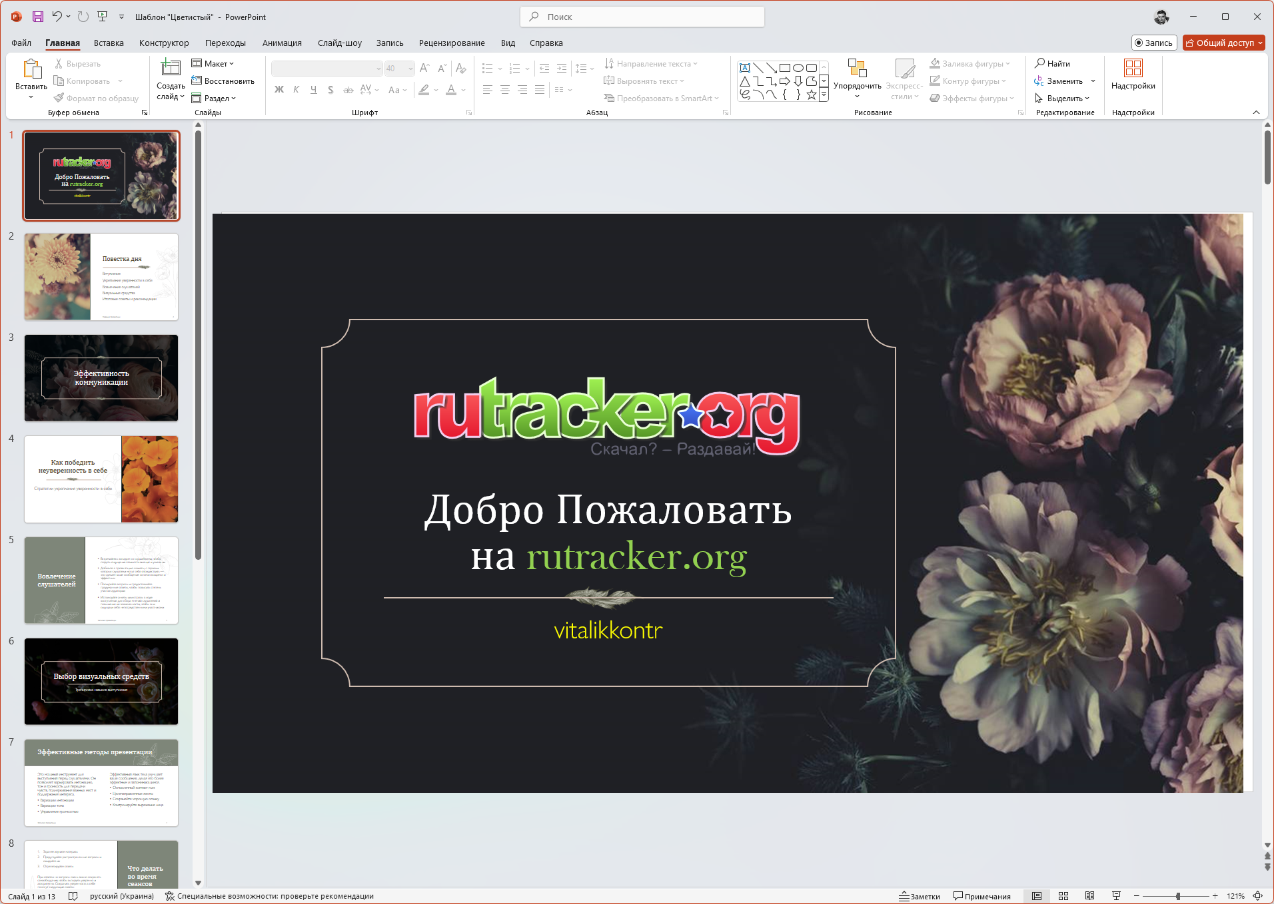The width and height of the screenshot is (1274, 904).
Task: Increase font size with the large A button
Action: click(x=424, y=68)
